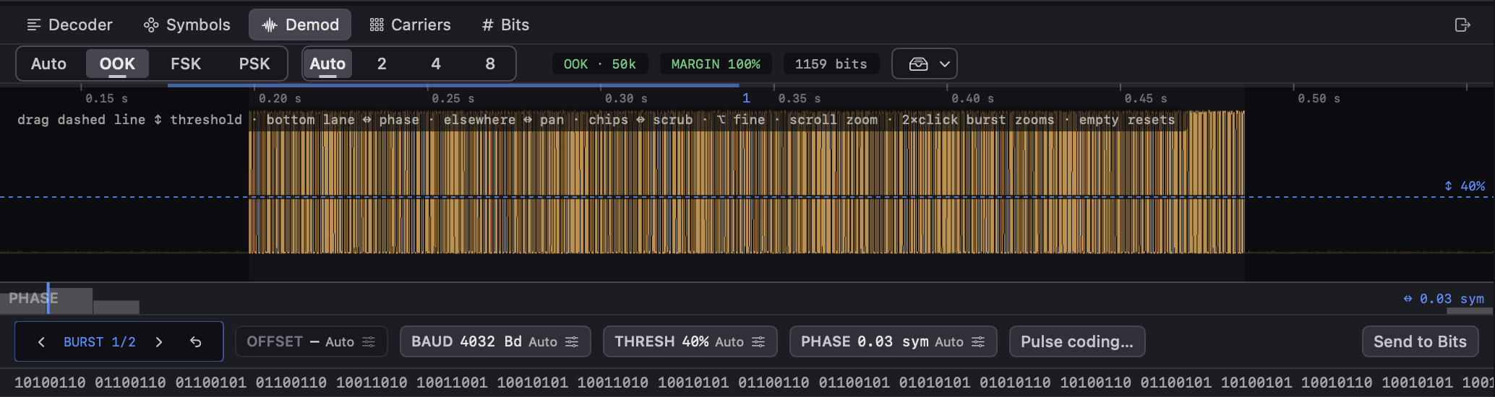1495x397 pixels.
Task: Click the 0.03 sym phase readout
Action: click(1444, 298)
